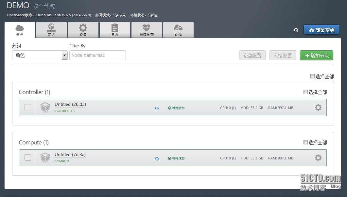Open the 设置 settings tab
Viewport: 347px width, 197px height.
pyautogui.click(x=83, y=30)
